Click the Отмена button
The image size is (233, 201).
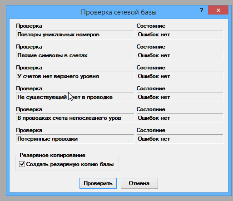click(139, 183)
